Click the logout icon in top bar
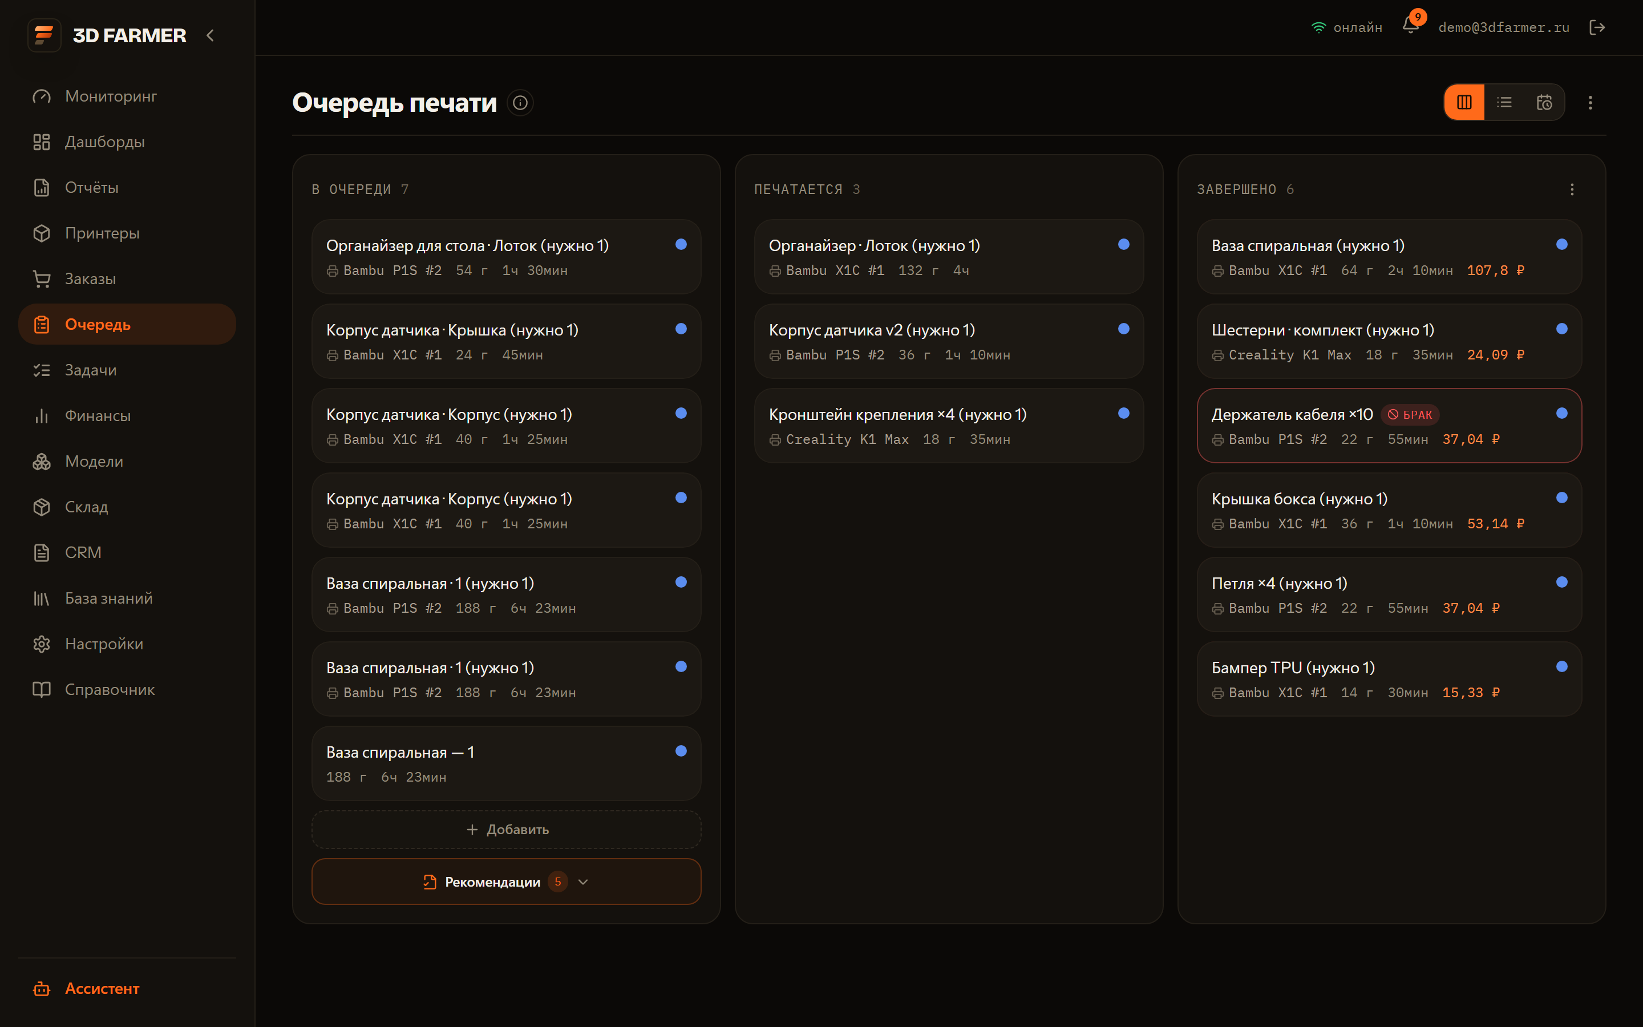Viewport: 1643px width, 1027px height. click(1597, 27)
